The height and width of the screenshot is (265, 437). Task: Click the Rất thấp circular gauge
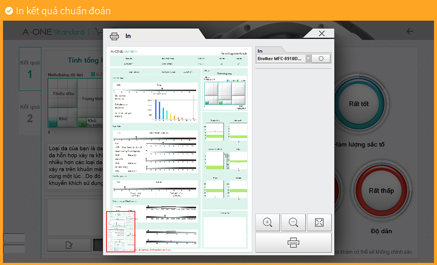381,190
